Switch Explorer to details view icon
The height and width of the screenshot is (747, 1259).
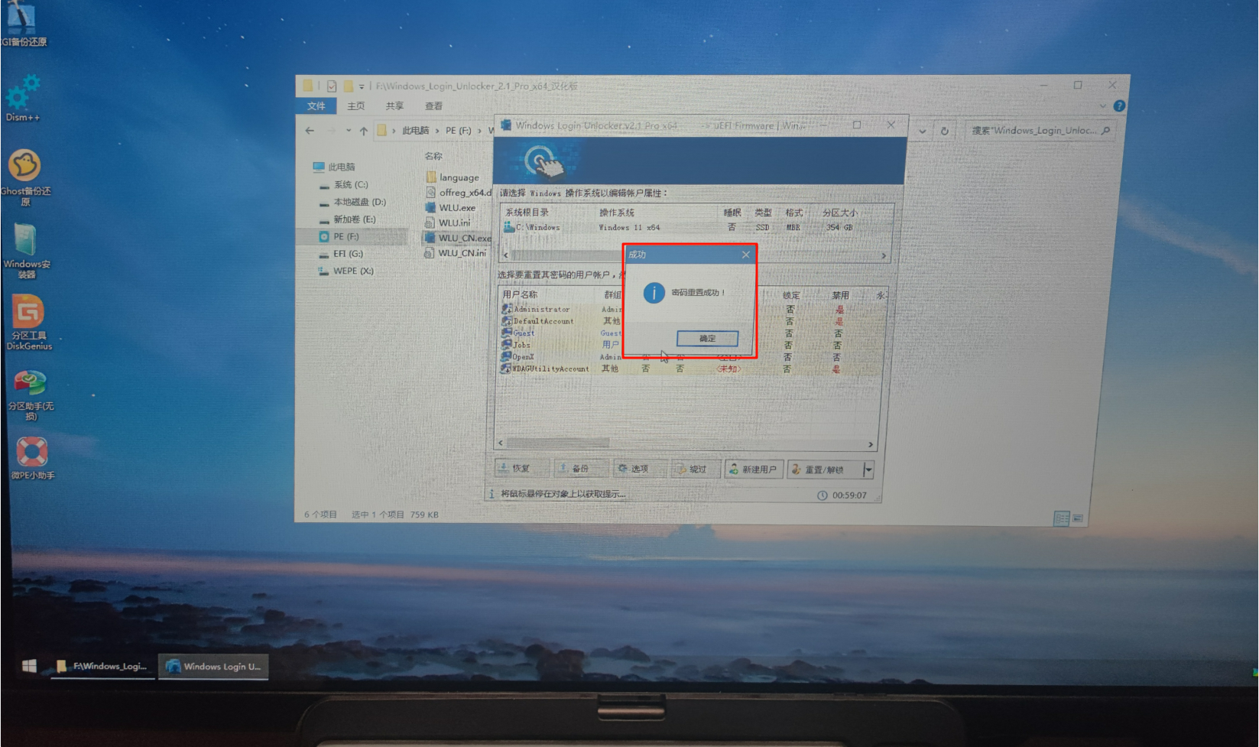coord(1061,518)
